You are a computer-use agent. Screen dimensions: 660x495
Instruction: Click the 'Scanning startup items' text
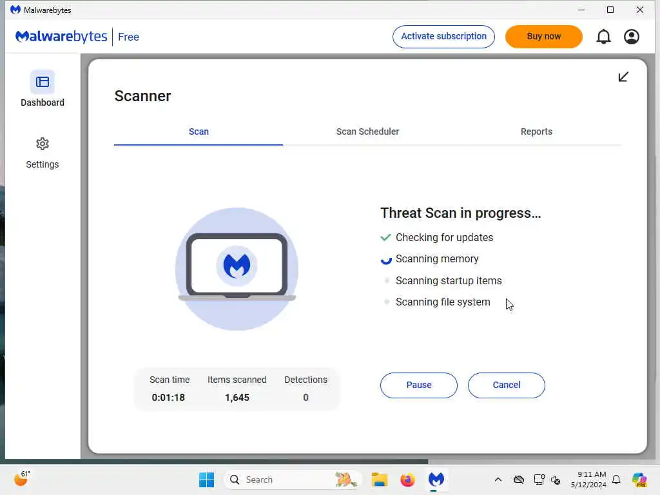[x=449, y=281]
